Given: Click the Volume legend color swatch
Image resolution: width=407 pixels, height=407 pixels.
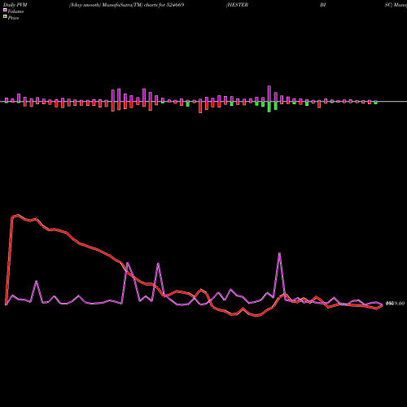Looking at the screenshot, I should (x=5, y=10).
